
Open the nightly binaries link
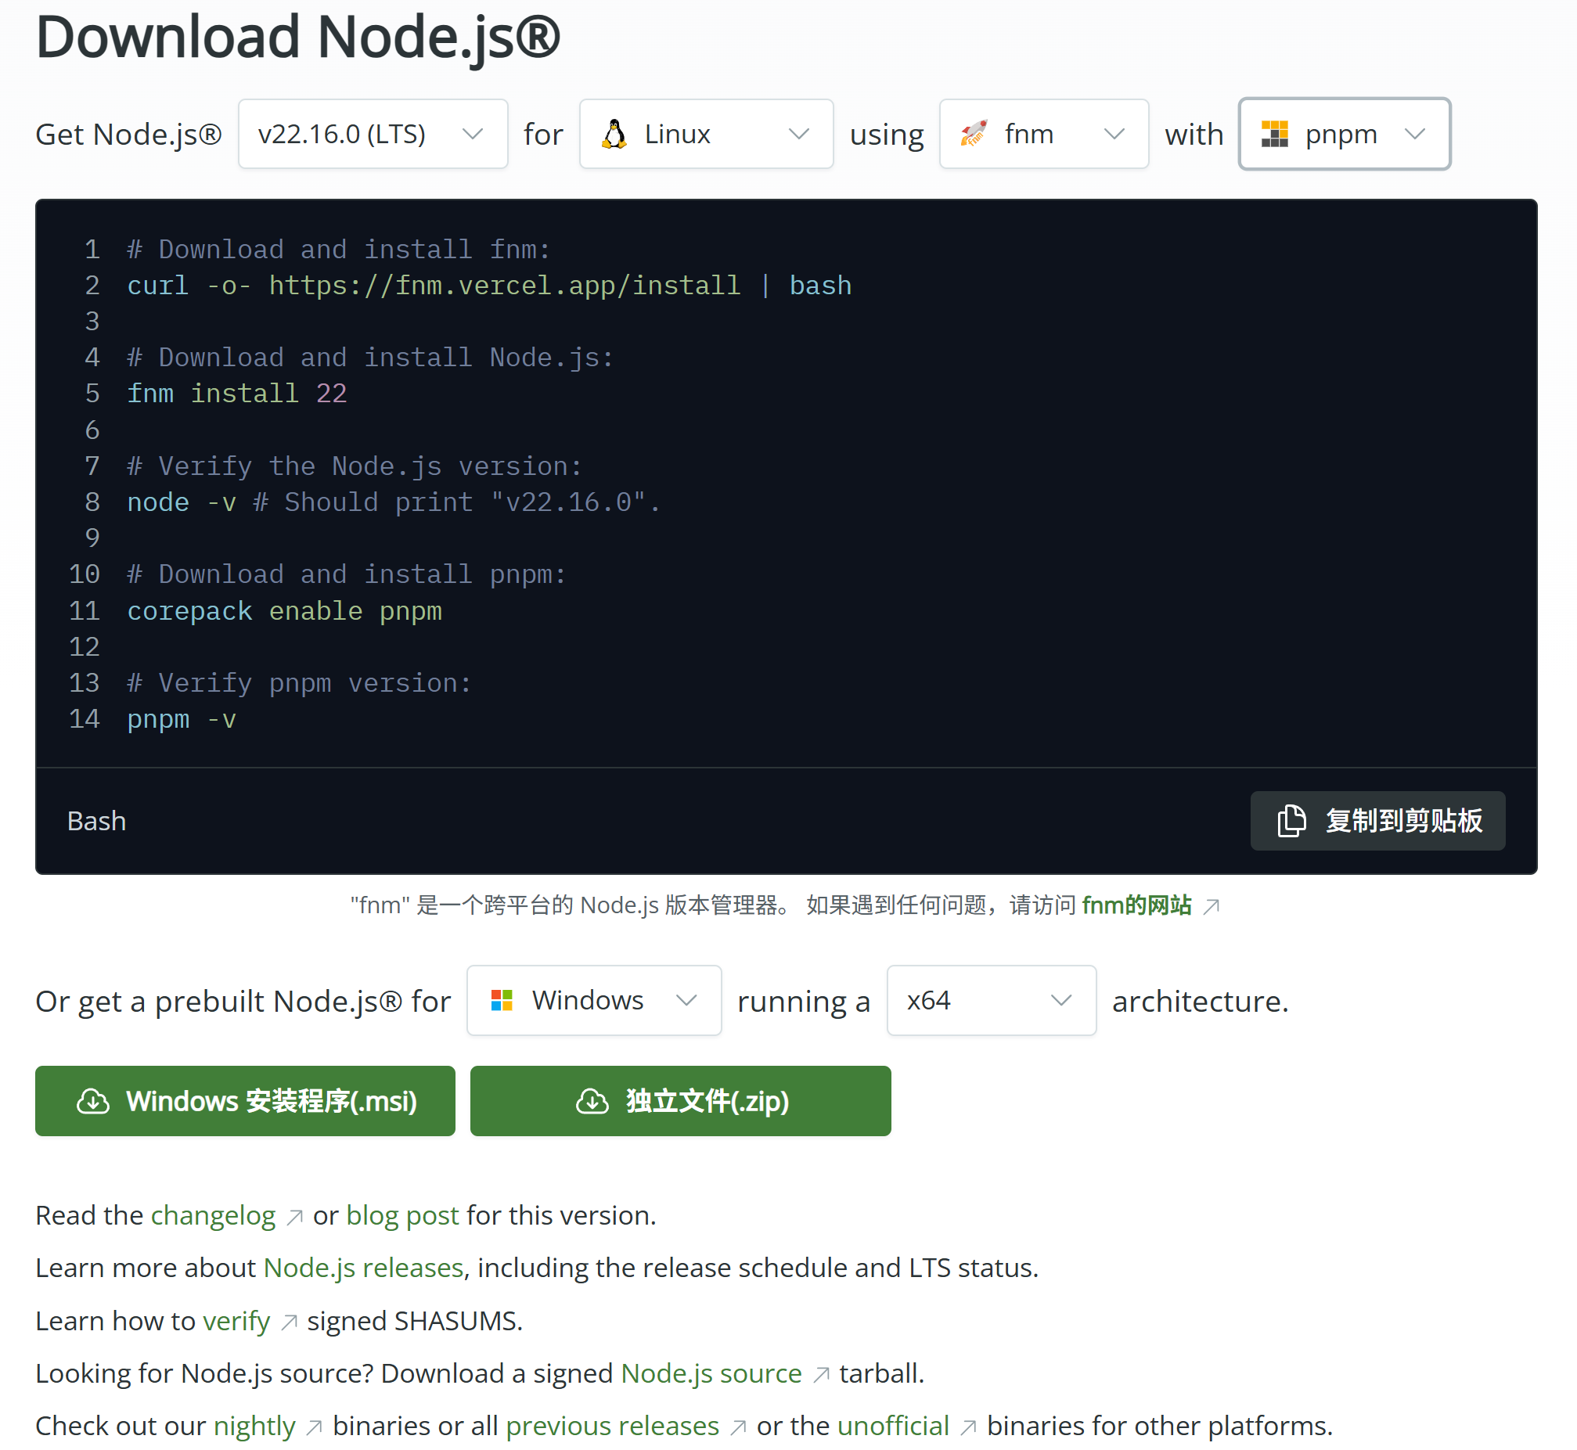point(254,1426)
